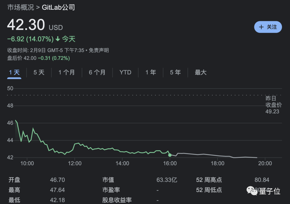The width and height of the screenshot is (290, 204).
Task: Switch to the 1个月 chart view
Action: [x=66, y=72]
